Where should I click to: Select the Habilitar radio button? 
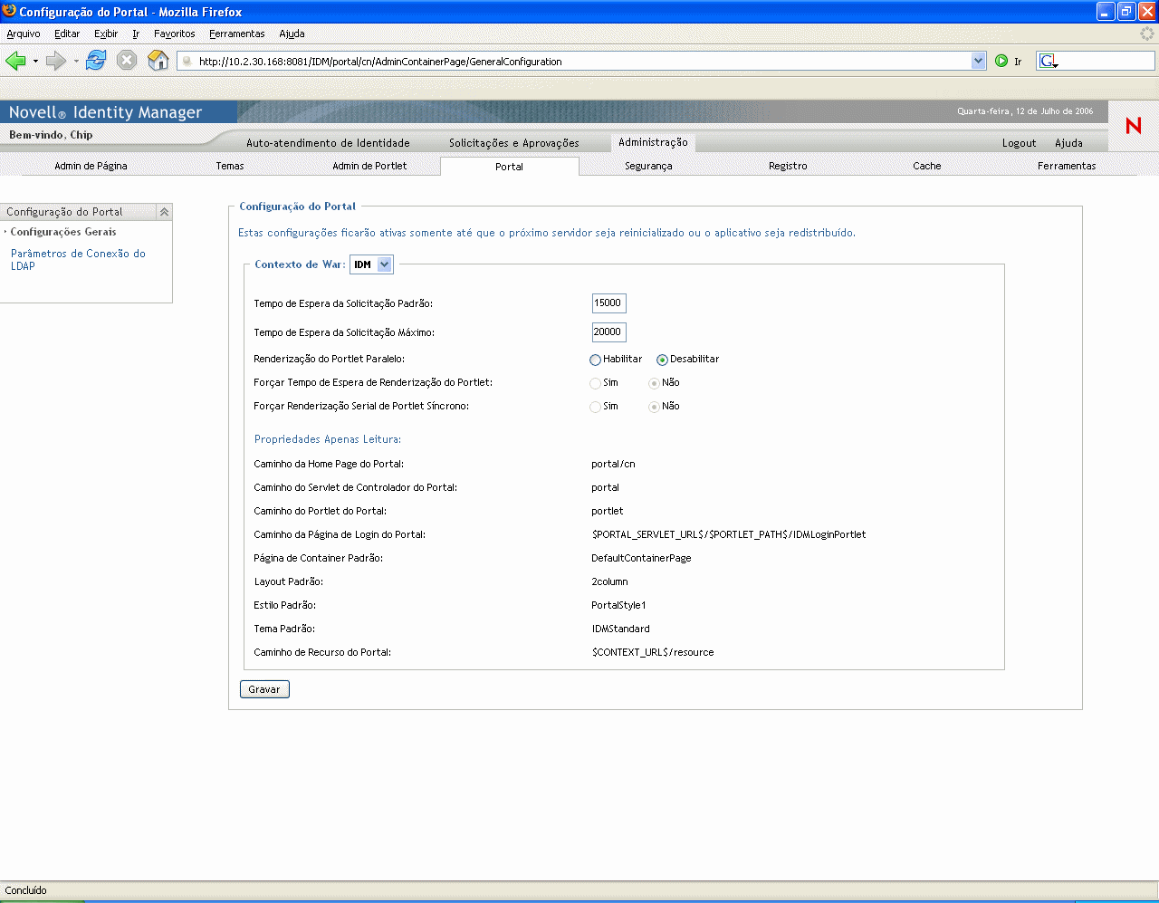595,360
